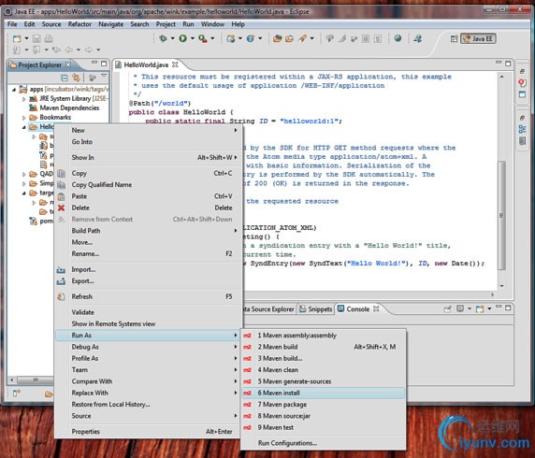The image size is (535, 458).
Task: Click the green Run button icon
Action: 183,38
